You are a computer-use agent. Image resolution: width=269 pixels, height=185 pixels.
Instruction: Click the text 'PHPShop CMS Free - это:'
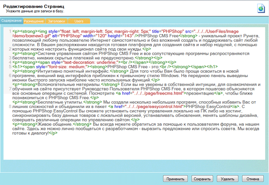tap(134, 67)
